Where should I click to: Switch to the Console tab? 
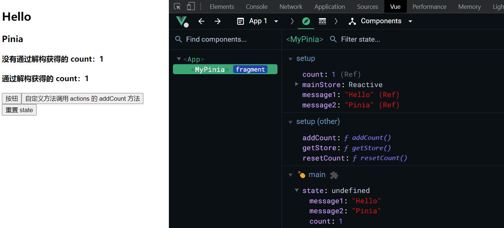(256, 7)
